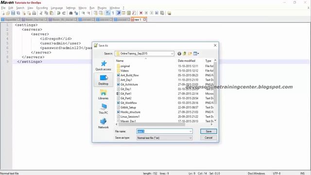Click the New file toolbar icon
Image resolution: width=311 pixels, height=175 pixels.
click(3, 13)
